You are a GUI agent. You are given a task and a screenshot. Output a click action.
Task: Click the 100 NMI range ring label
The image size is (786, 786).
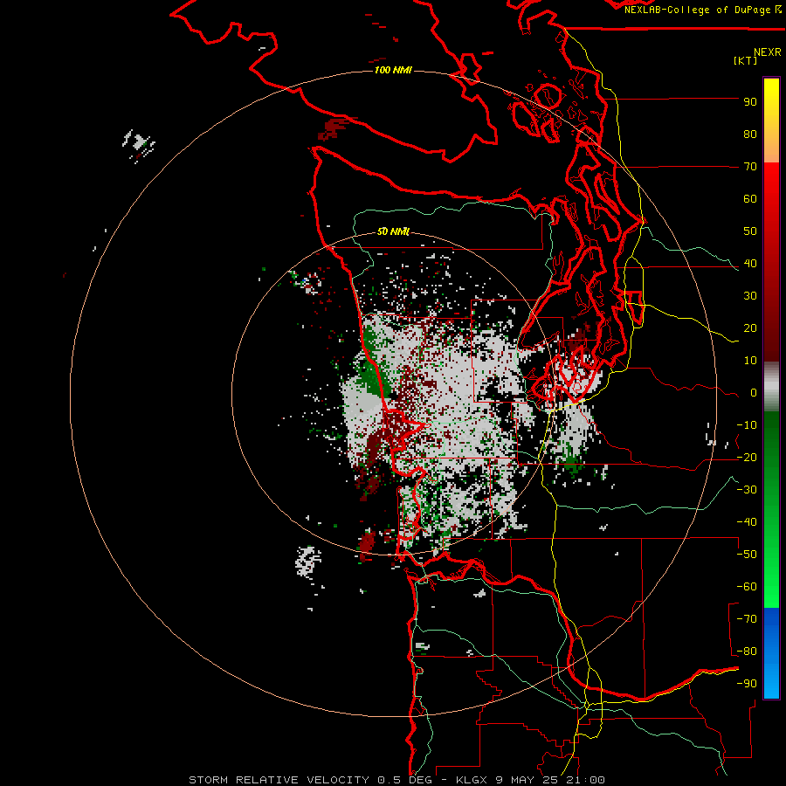pos(393,70)
